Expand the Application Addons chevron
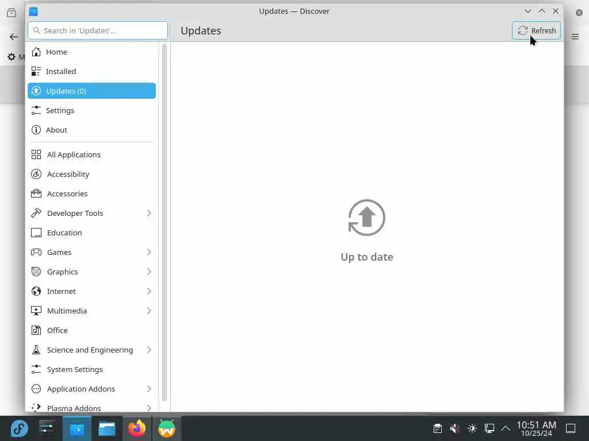Screen dimensions: 589x441 coord(149,389)
